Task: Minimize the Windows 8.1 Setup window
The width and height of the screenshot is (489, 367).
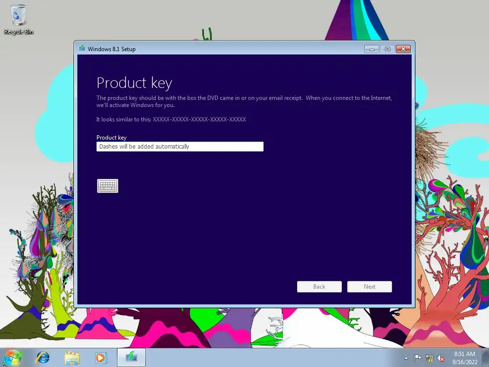Action: coord(372,49)
